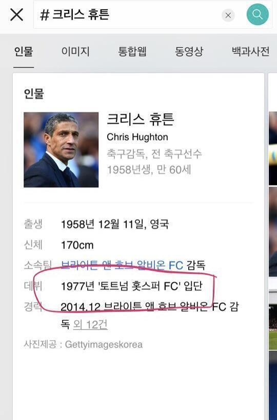277x420 pixels.
Task: Expand career list via 외 12건
Action: pos(90,324)
